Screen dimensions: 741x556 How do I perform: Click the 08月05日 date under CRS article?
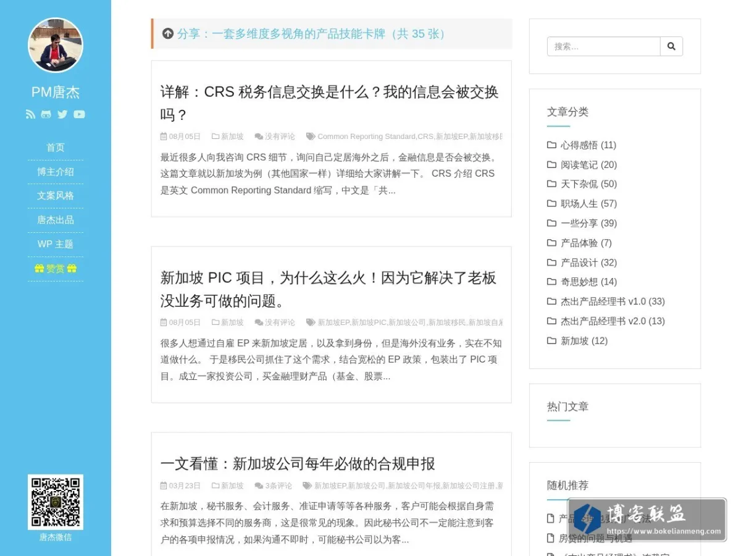(185, 137)
